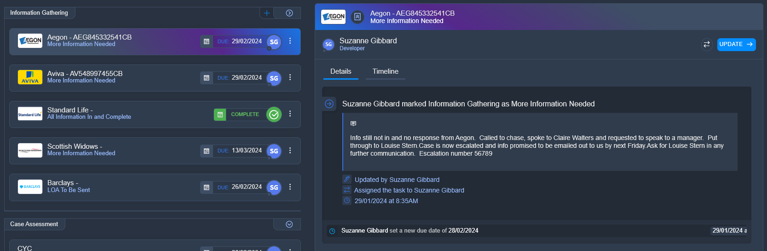Click SG avatar on Scottish Widows row

point(274,151)
